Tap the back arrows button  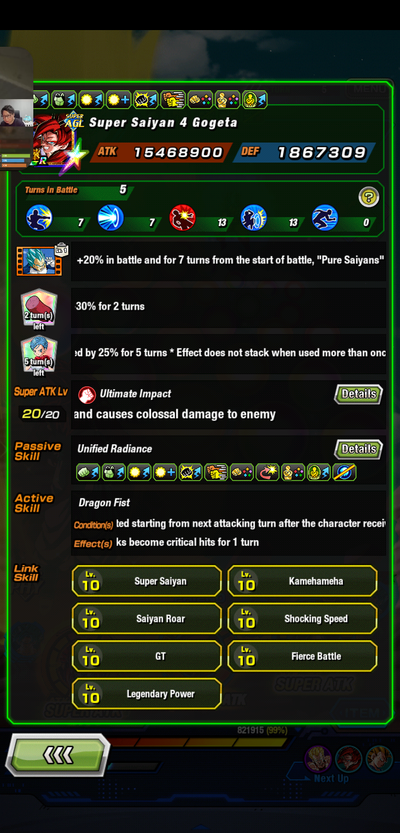click(x=58, y=755)
